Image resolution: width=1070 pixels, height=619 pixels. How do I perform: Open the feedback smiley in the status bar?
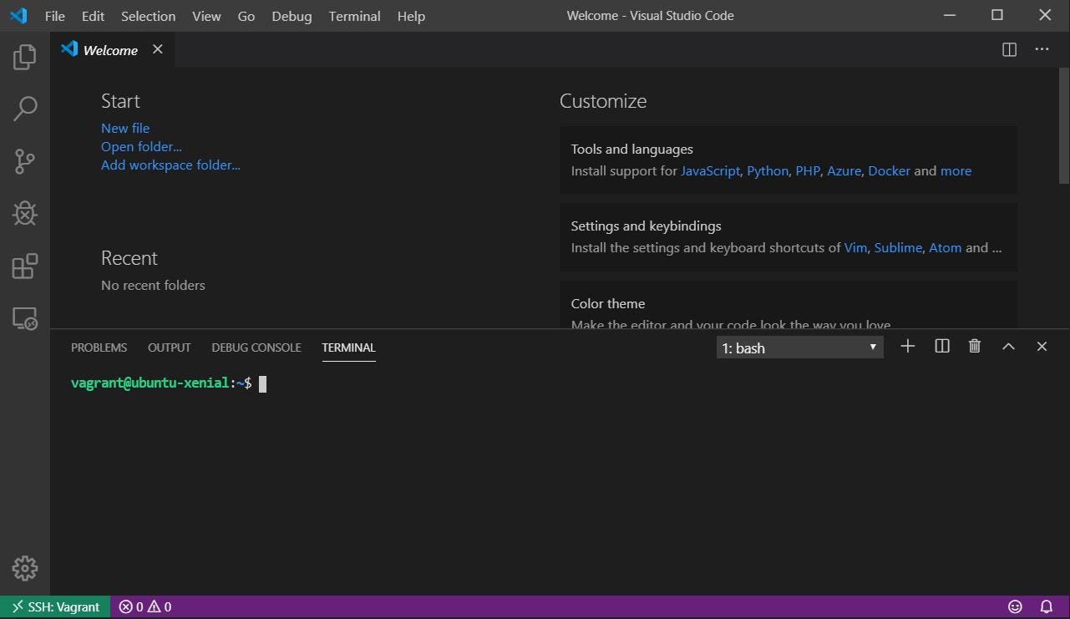pos(1015,606)
